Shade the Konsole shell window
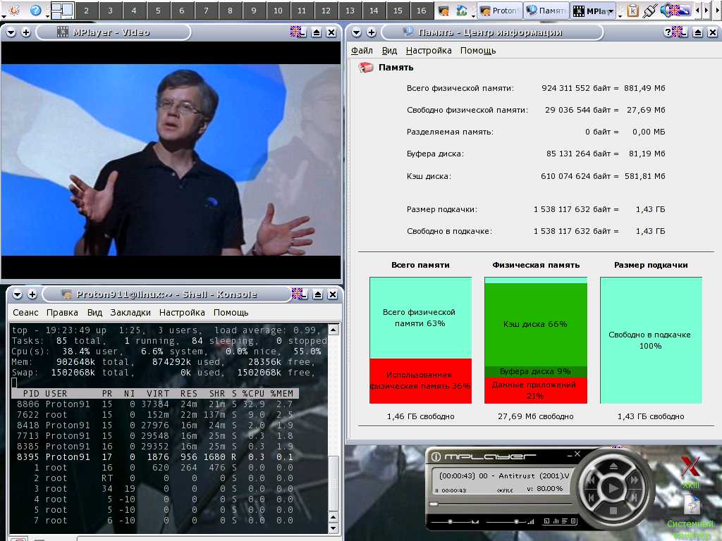 318,294
